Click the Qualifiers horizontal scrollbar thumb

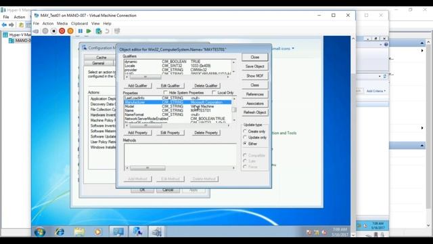pos(145,77)
